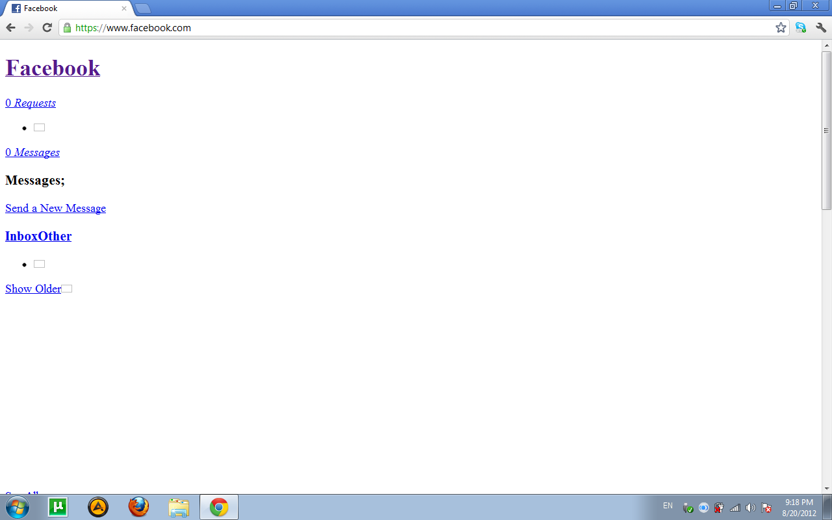Restore down the Chrome window
Image resolution: width=832 pixels, height=520 pixels.
tap(794, 6)
